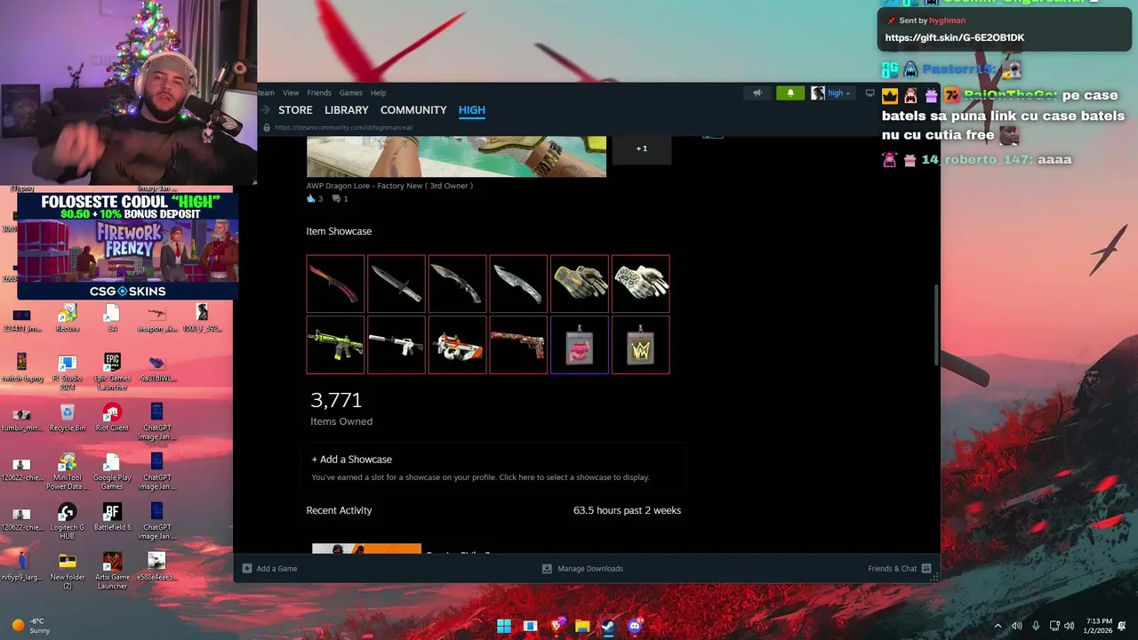Click the CSGO-SKINS Firework Frenzy banner

click(x=127, y=246)
